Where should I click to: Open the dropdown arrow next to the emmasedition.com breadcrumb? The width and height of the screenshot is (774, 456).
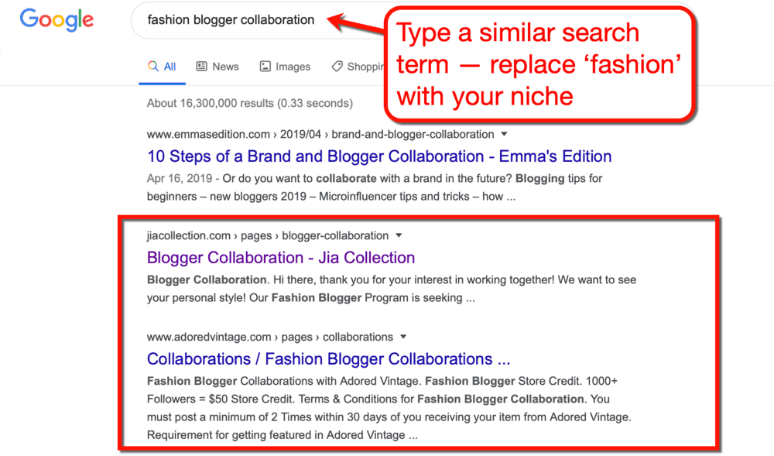coord(504,134)
